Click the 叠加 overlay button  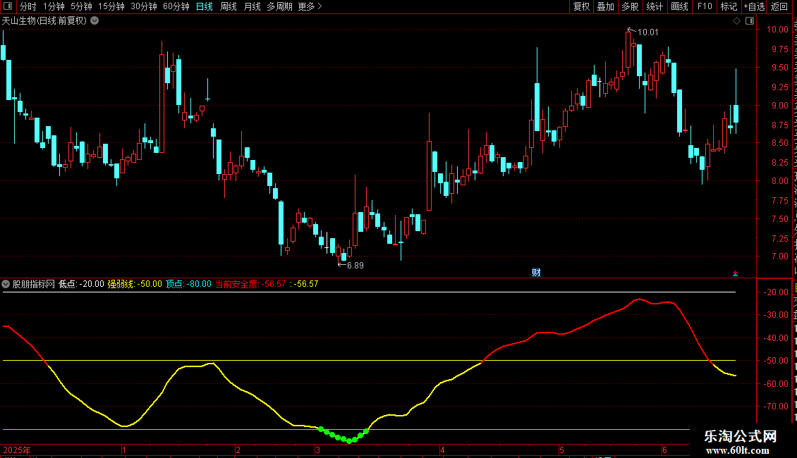606,6
